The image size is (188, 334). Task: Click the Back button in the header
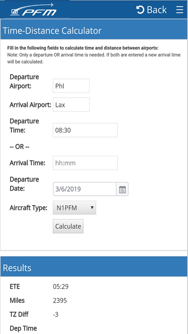(152, 10)
